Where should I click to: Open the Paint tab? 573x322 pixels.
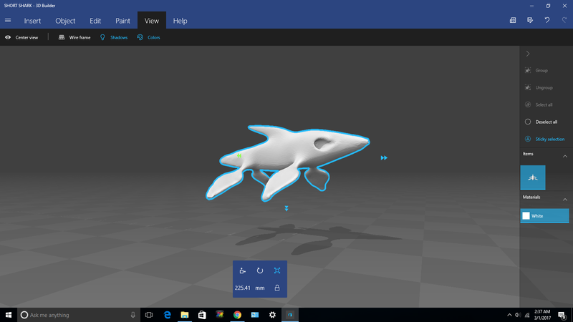click(122, 21)
